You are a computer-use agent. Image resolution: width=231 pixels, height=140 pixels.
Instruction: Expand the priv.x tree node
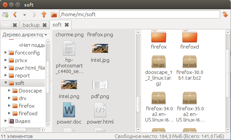[x=6, y=60]
